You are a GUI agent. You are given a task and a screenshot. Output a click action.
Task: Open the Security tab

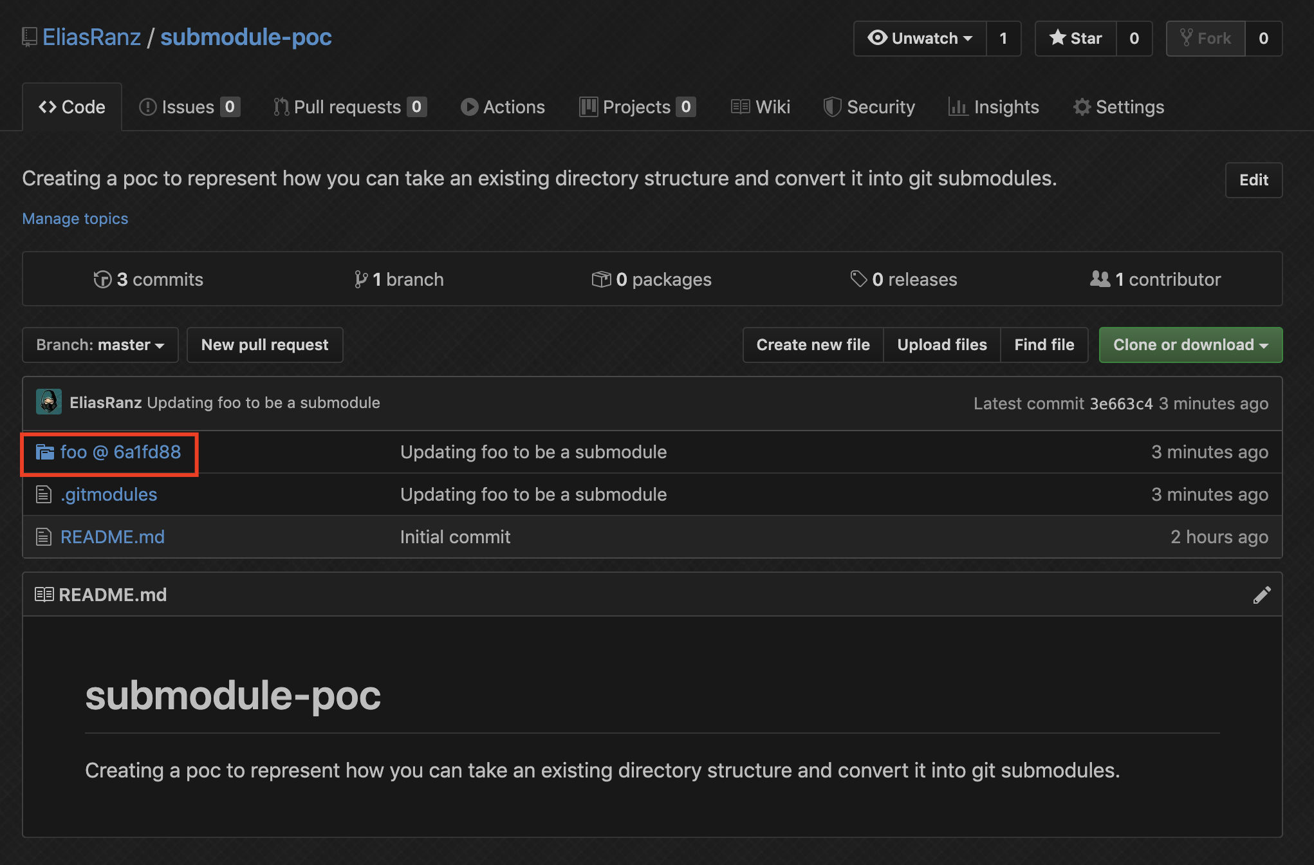point(869,107)
